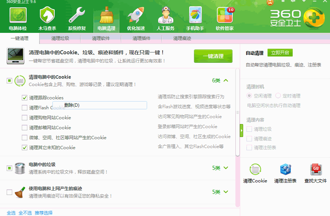Open 软件管家 icon with badge 10

[225, 15]
